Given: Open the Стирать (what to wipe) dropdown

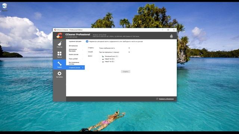Looking at the screenshot, I should click(114, 48).
